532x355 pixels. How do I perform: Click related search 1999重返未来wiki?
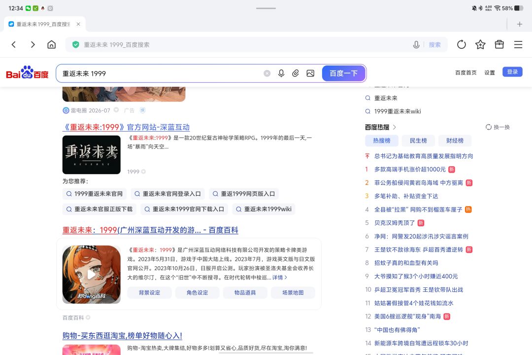(398, 111)
